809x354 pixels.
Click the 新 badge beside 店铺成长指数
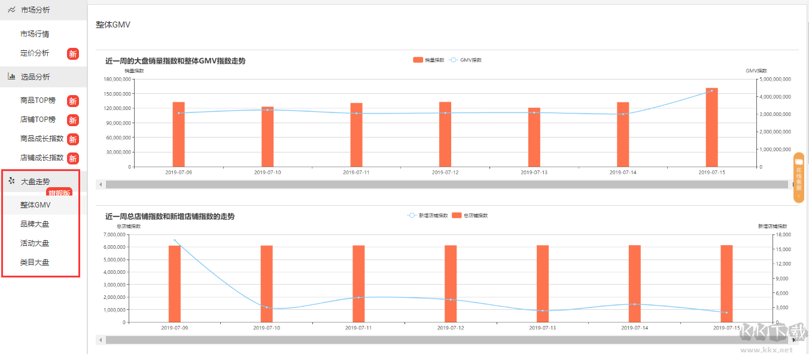(x=72, y=158)
